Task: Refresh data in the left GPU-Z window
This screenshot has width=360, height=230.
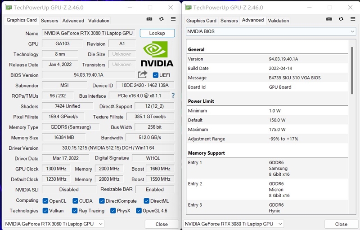Action: point(162,19)
